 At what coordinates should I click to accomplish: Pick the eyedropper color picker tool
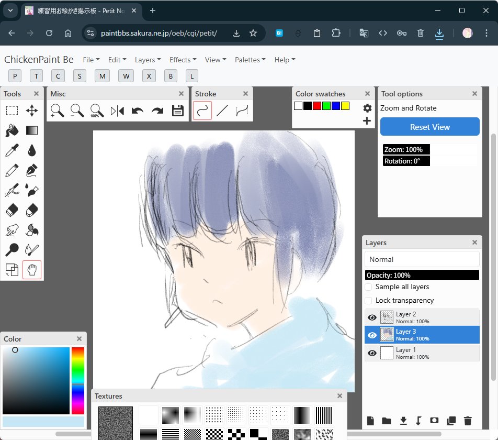point(12,150)
